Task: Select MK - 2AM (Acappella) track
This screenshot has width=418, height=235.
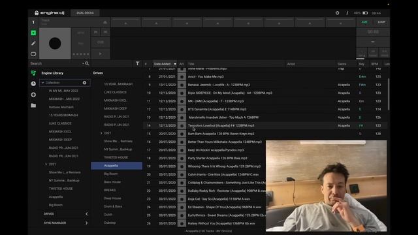Action: [216, 101]
